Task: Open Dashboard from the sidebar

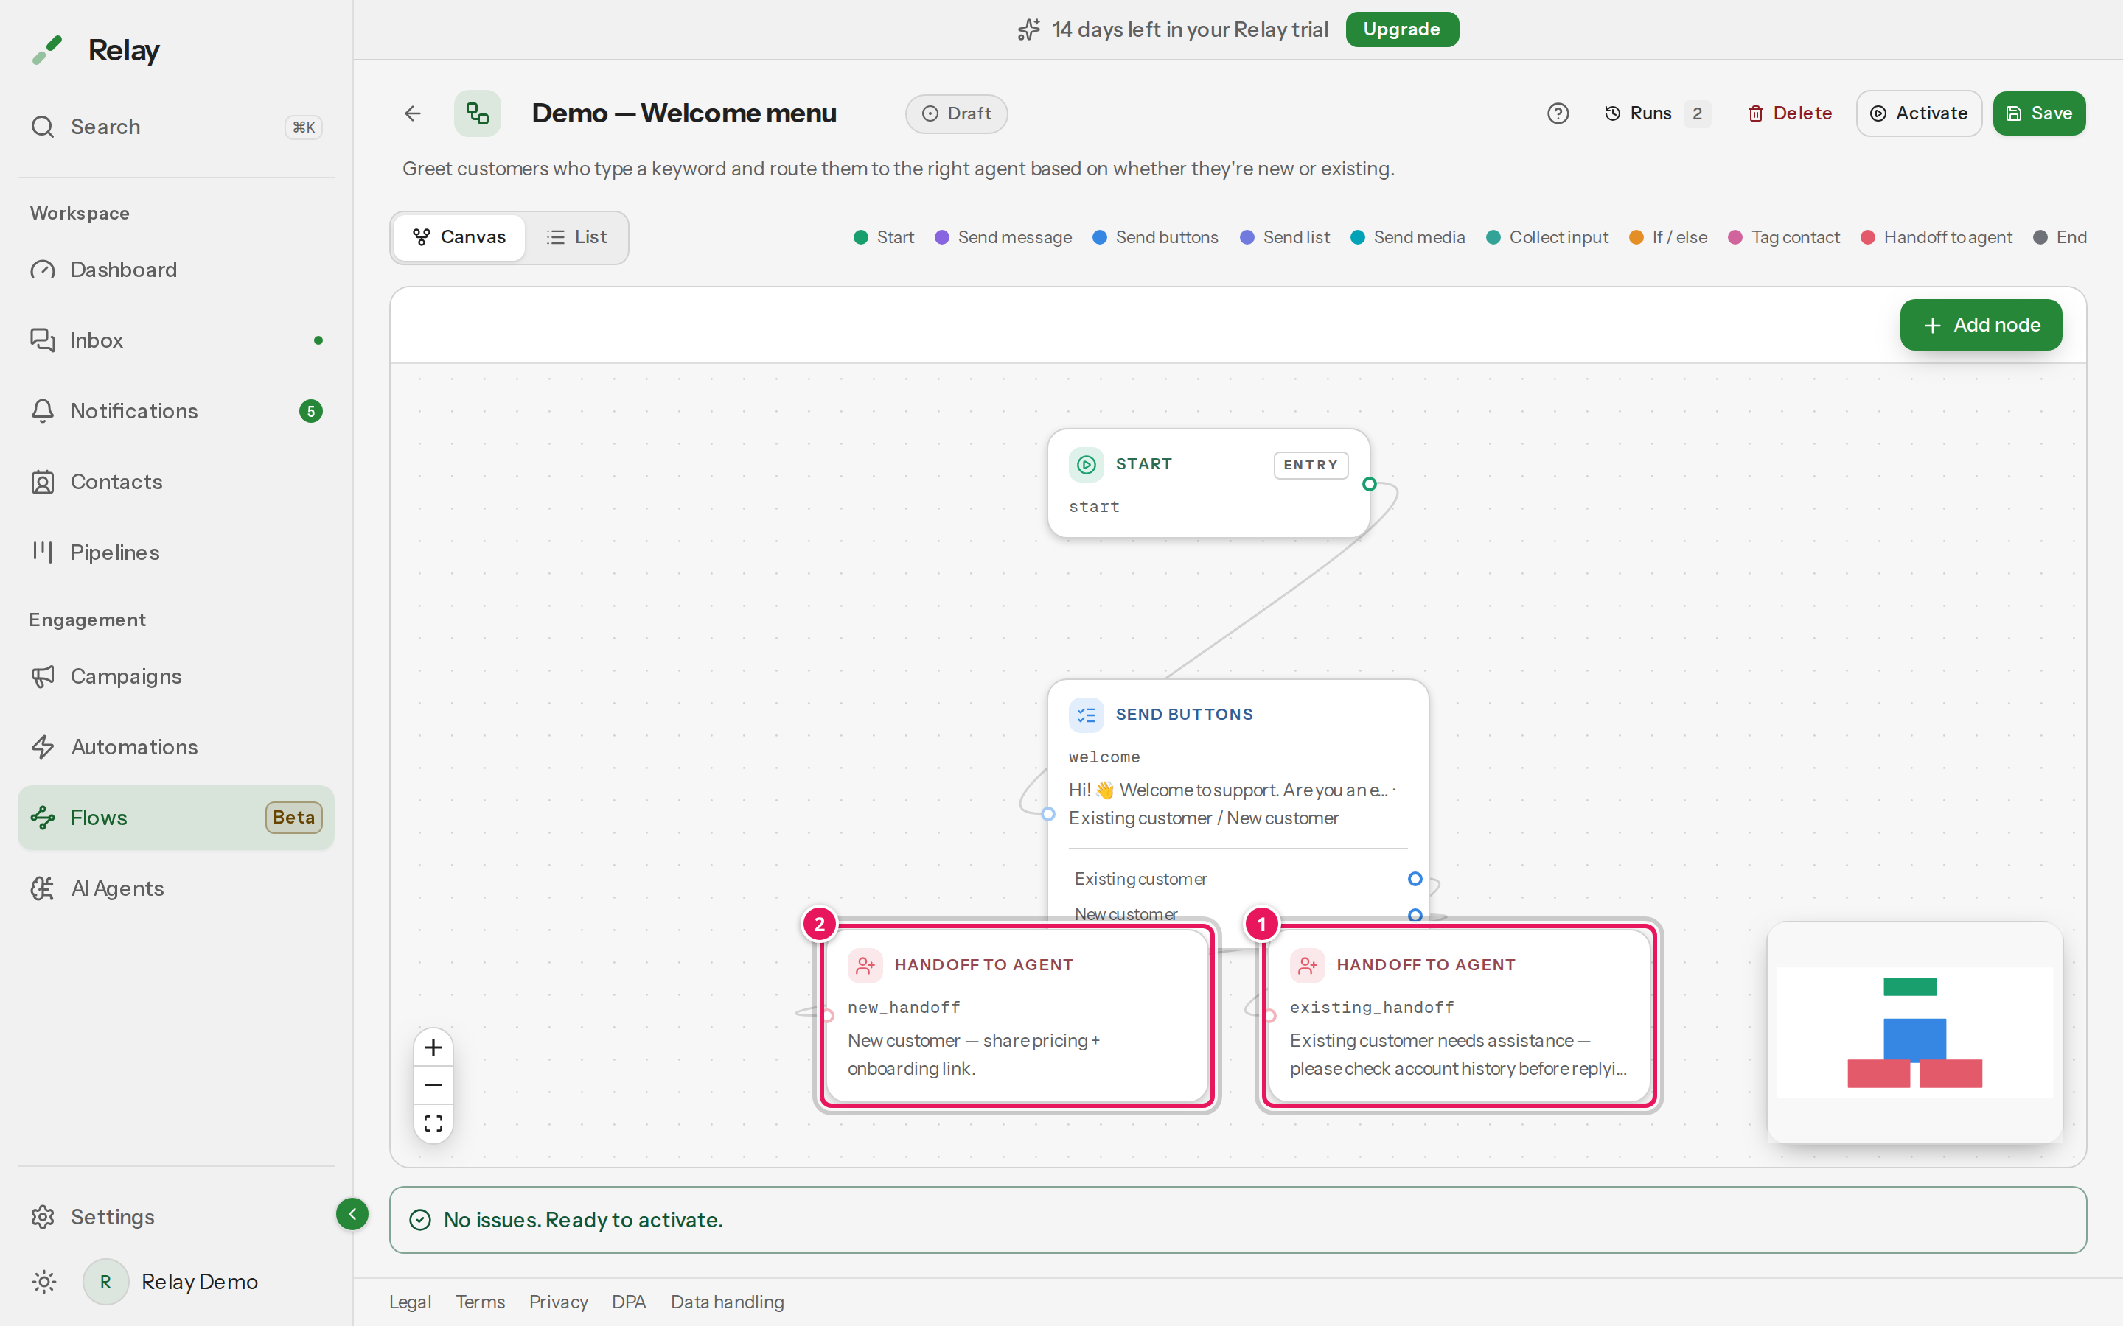Action: (x=175, y=269)
